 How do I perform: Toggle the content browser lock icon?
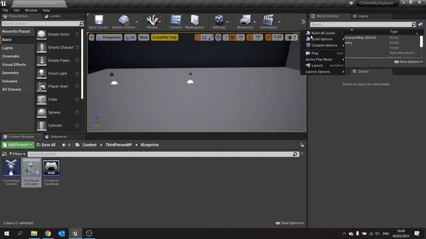302,145
